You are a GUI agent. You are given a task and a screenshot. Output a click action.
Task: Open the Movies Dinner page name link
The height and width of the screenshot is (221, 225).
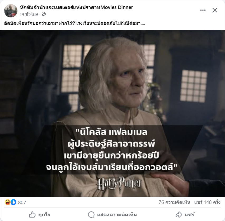click(76, 7)
